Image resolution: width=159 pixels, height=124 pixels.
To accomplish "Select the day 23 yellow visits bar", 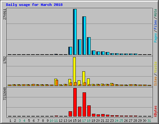I will click(x=111, y=84).
